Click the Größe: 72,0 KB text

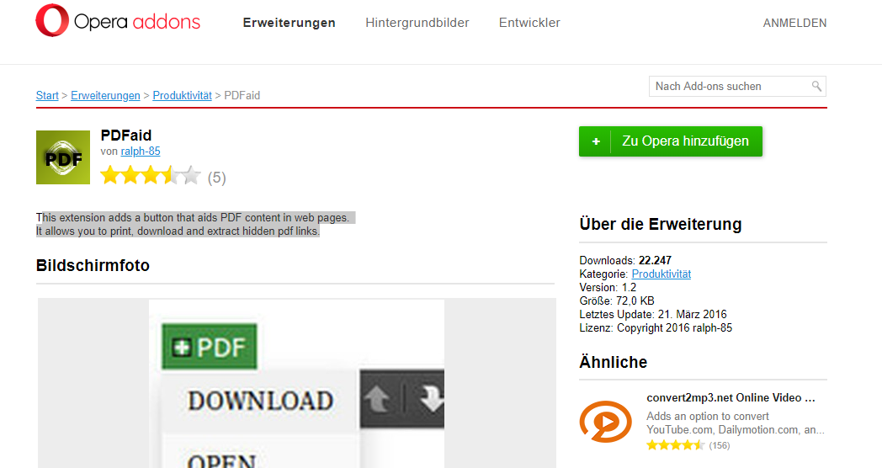pos(617,301)
